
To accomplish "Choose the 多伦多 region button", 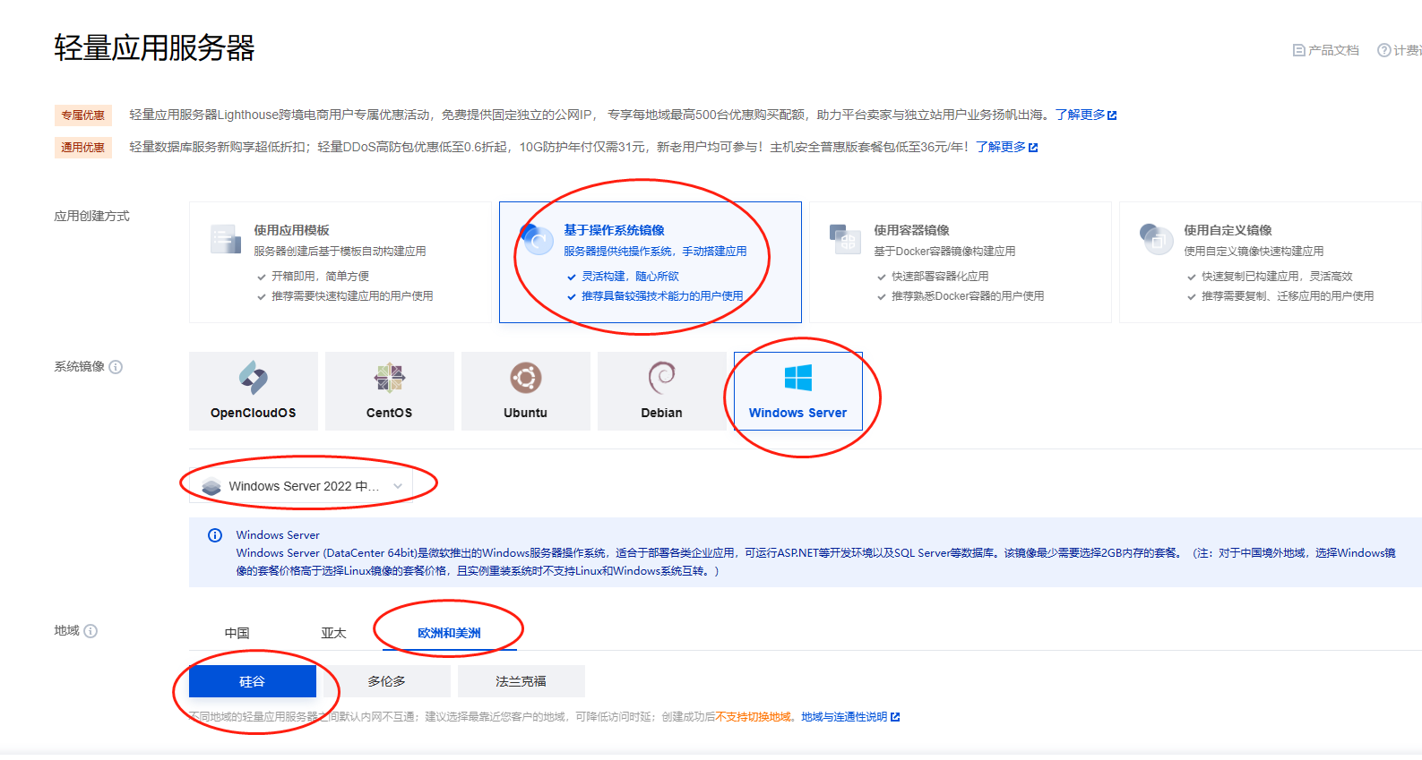I will tap(386, 681).
